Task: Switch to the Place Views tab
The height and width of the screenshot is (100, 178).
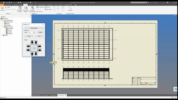Action: [x=8, y=5]
